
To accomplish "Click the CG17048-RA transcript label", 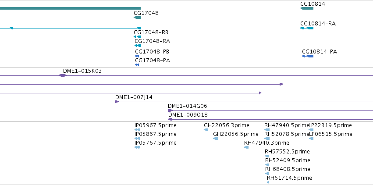I will point(153,41).
